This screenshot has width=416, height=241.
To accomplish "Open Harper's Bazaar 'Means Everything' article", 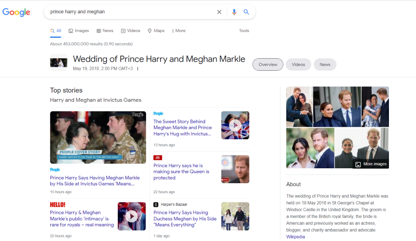I will (x=185, y=219).
